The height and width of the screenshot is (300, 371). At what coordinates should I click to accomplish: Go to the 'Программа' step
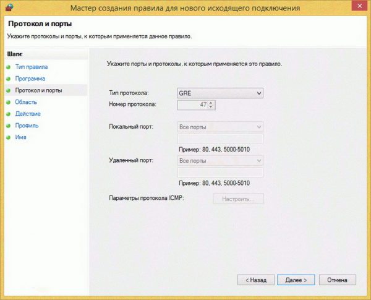click(30, 79)
